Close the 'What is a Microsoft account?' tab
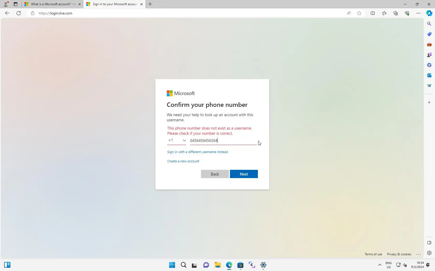 point(79,4)
